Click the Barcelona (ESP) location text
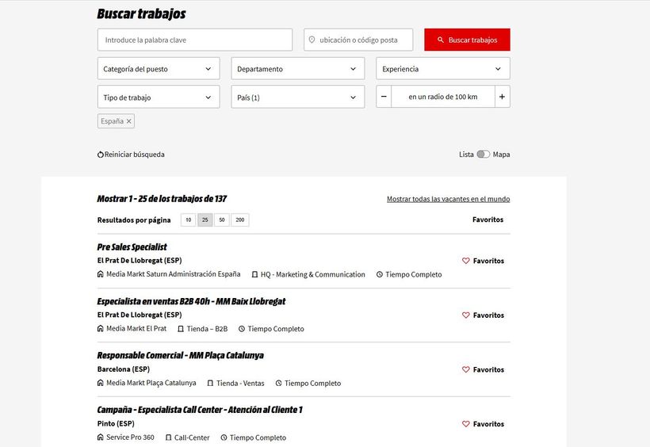The height and width of the screenshot is (447, 650). (x=124, y=369)
